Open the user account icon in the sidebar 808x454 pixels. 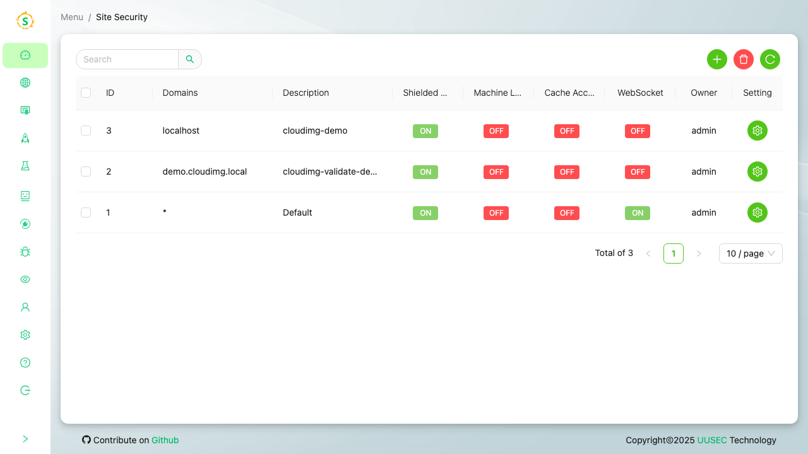25,307
